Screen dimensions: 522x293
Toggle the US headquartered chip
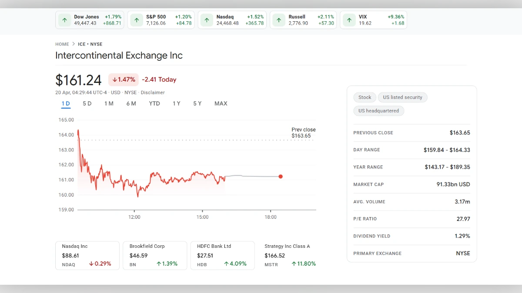378,111
